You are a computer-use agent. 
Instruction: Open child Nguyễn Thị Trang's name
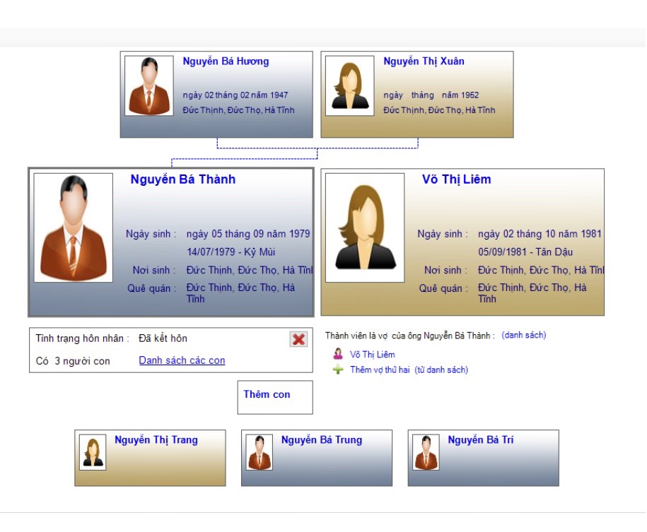pyautogui.click(x=156, y=440)
